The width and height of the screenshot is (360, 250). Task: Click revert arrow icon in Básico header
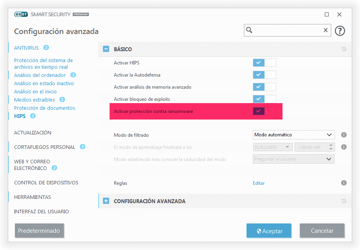tap(344, 49)
